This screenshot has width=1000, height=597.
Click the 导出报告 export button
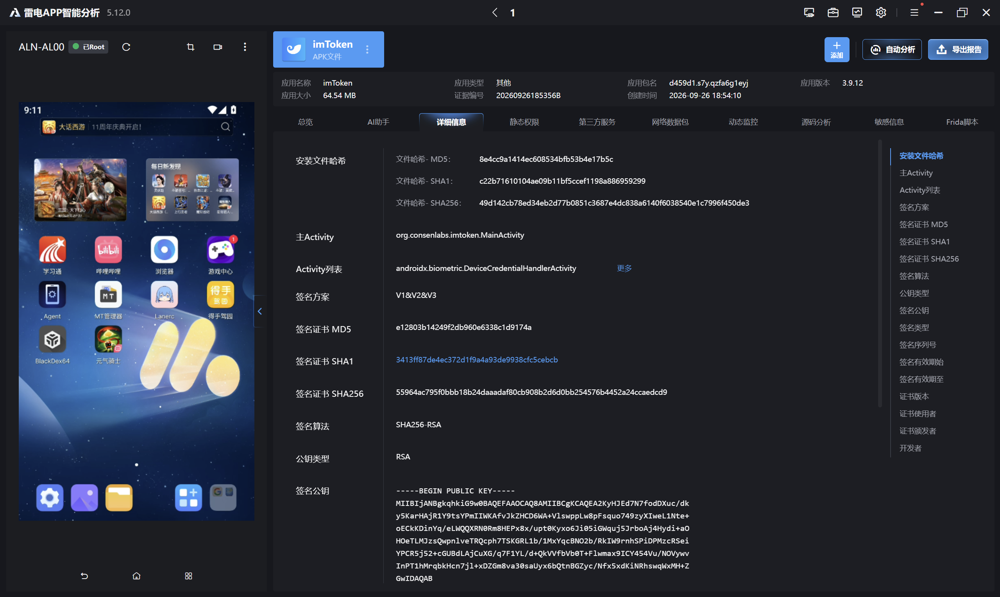point(958,50)
